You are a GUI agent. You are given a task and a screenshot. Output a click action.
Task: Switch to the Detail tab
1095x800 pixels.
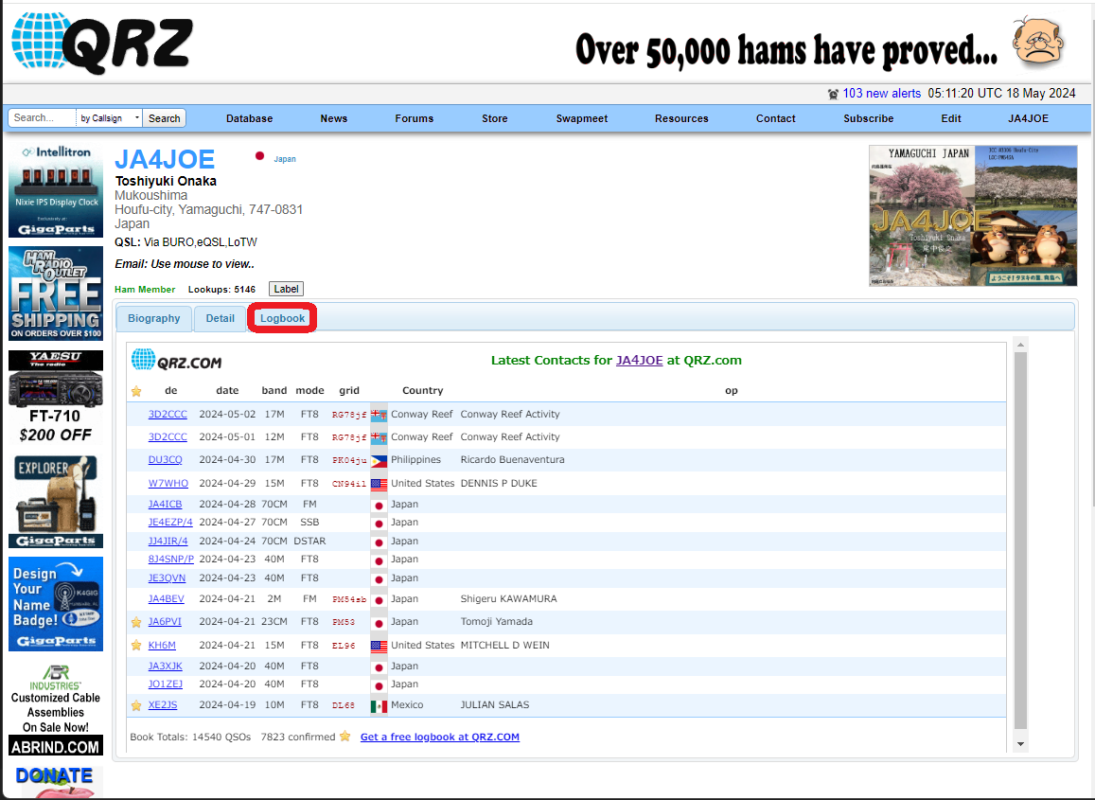point(220,318)
